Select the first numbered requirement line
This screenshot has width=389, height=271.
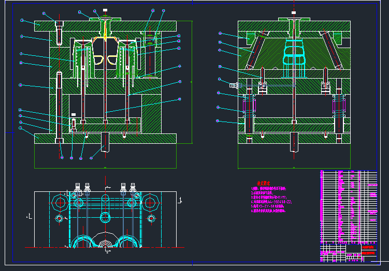[269, 189]
